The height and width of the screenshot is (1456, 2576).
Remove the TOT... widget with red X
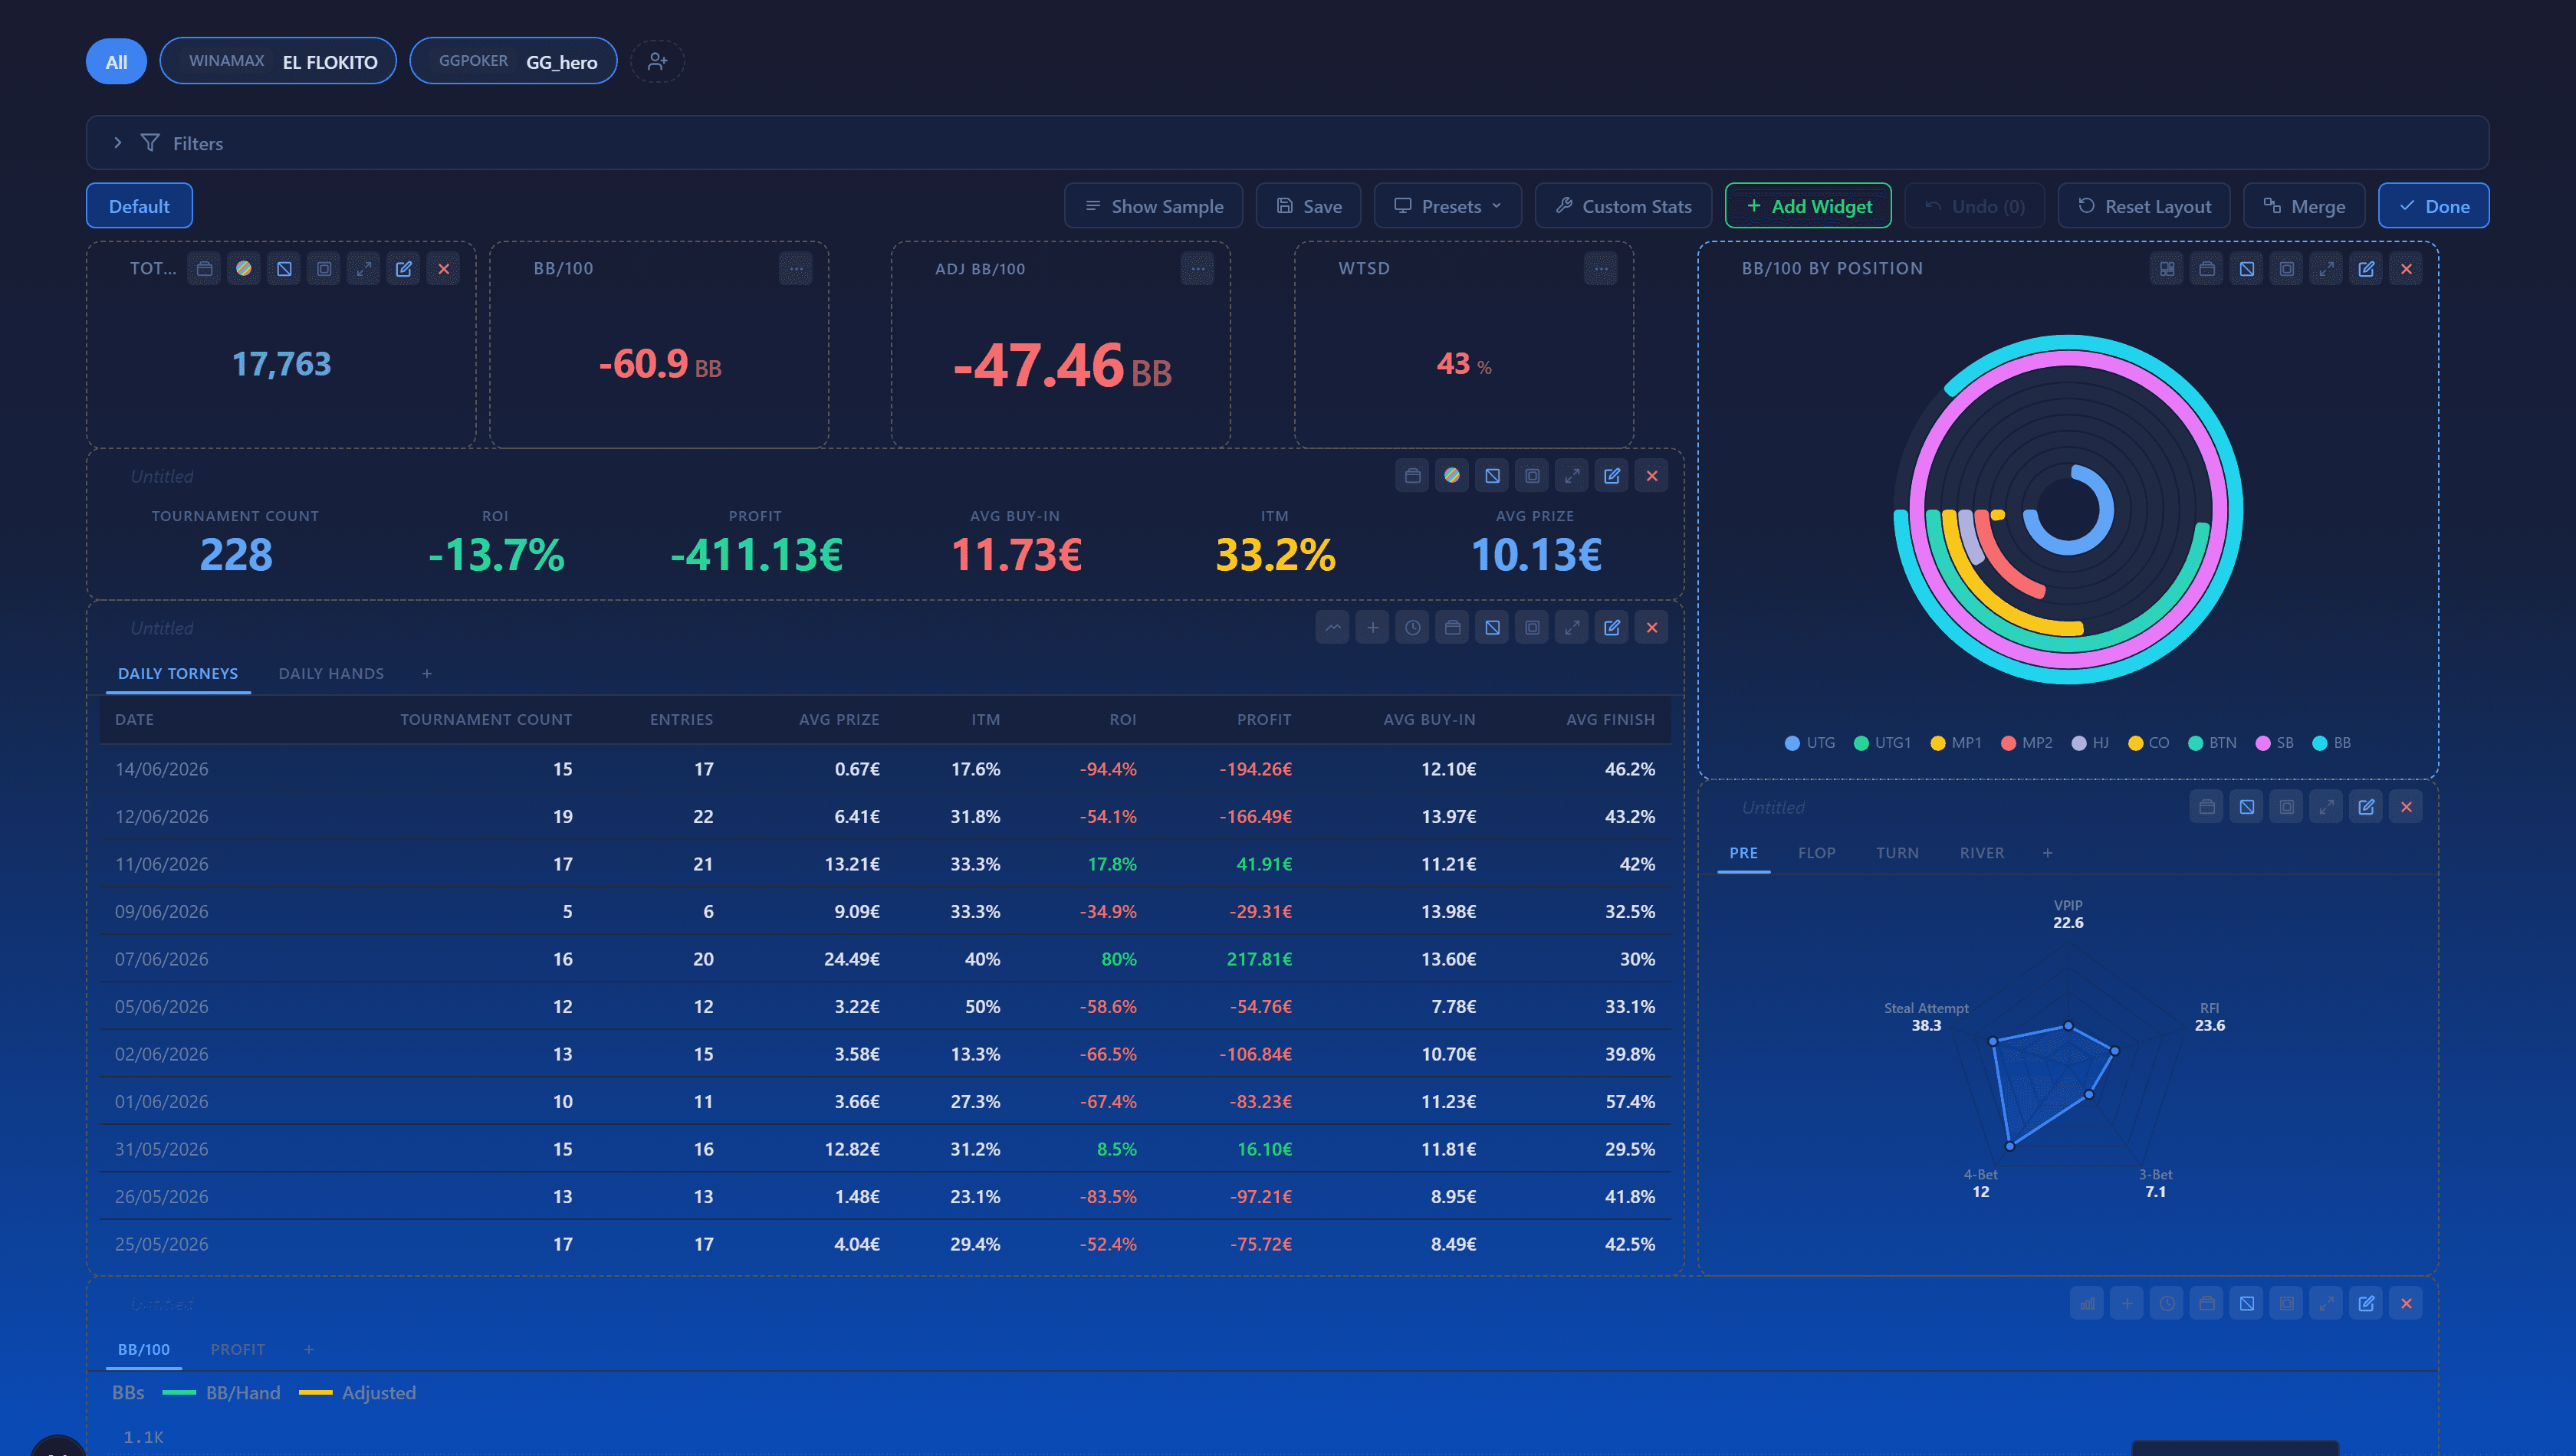pyautogui.click(x=444, y=269)
